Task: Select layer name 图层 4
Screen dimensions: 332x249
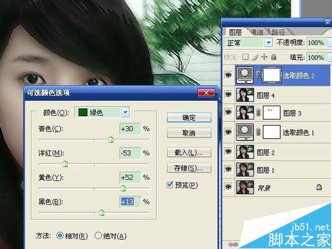Action: pyautogui.click(x=266, y=96)
